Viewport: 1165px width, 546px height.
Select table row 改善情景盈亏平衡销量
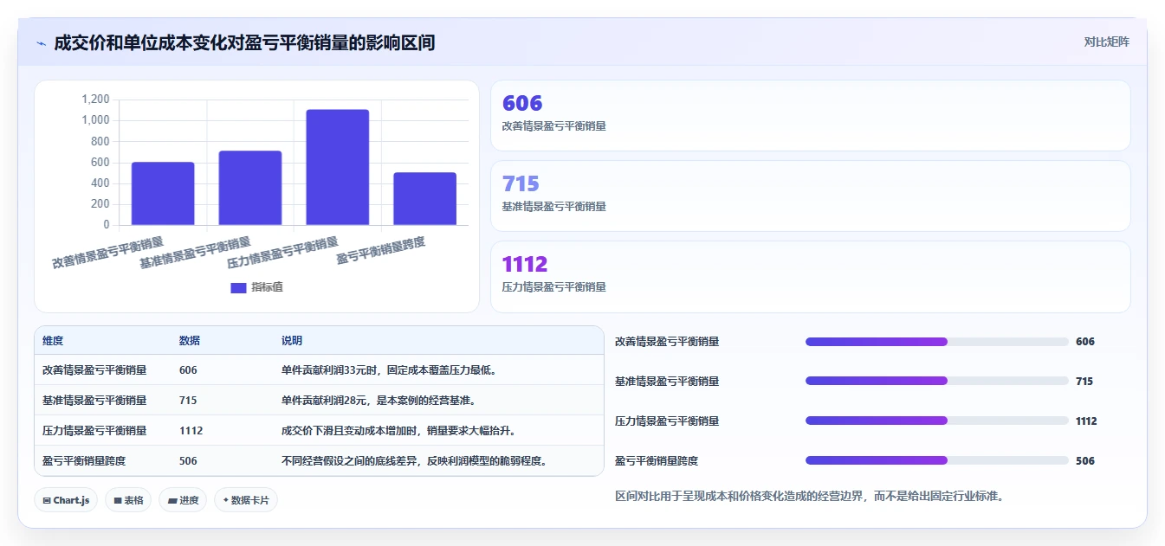(x=319, y=370)
